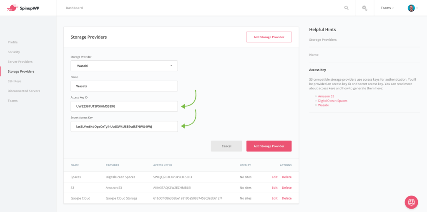The image size is (427, 212).
Task: Click the SpinupWP logo
Action: (x=23, y=8)
